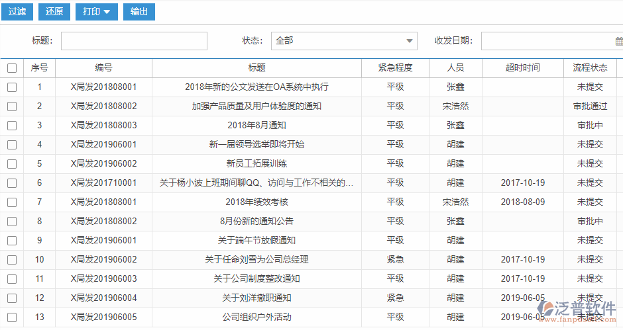Focus the 标题 search input field
Screen dimensions: 623x330
[x=134, y=41]
